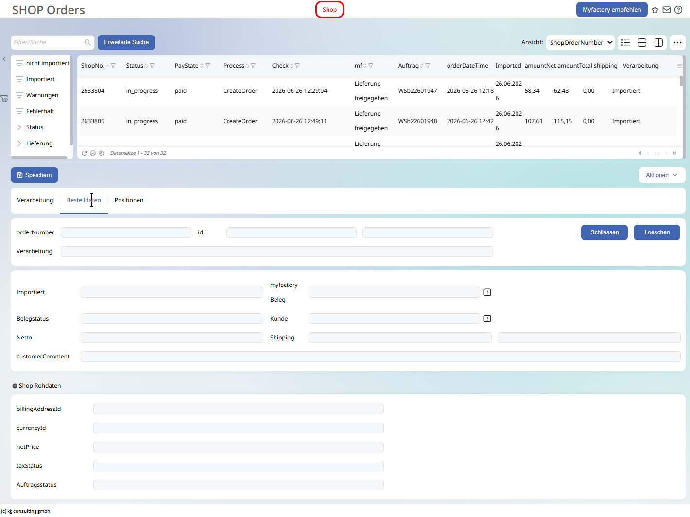Viewport: 690px width, 517px height.
Task: Switch to the Positionen tab
Action: [x=129, y=200]
